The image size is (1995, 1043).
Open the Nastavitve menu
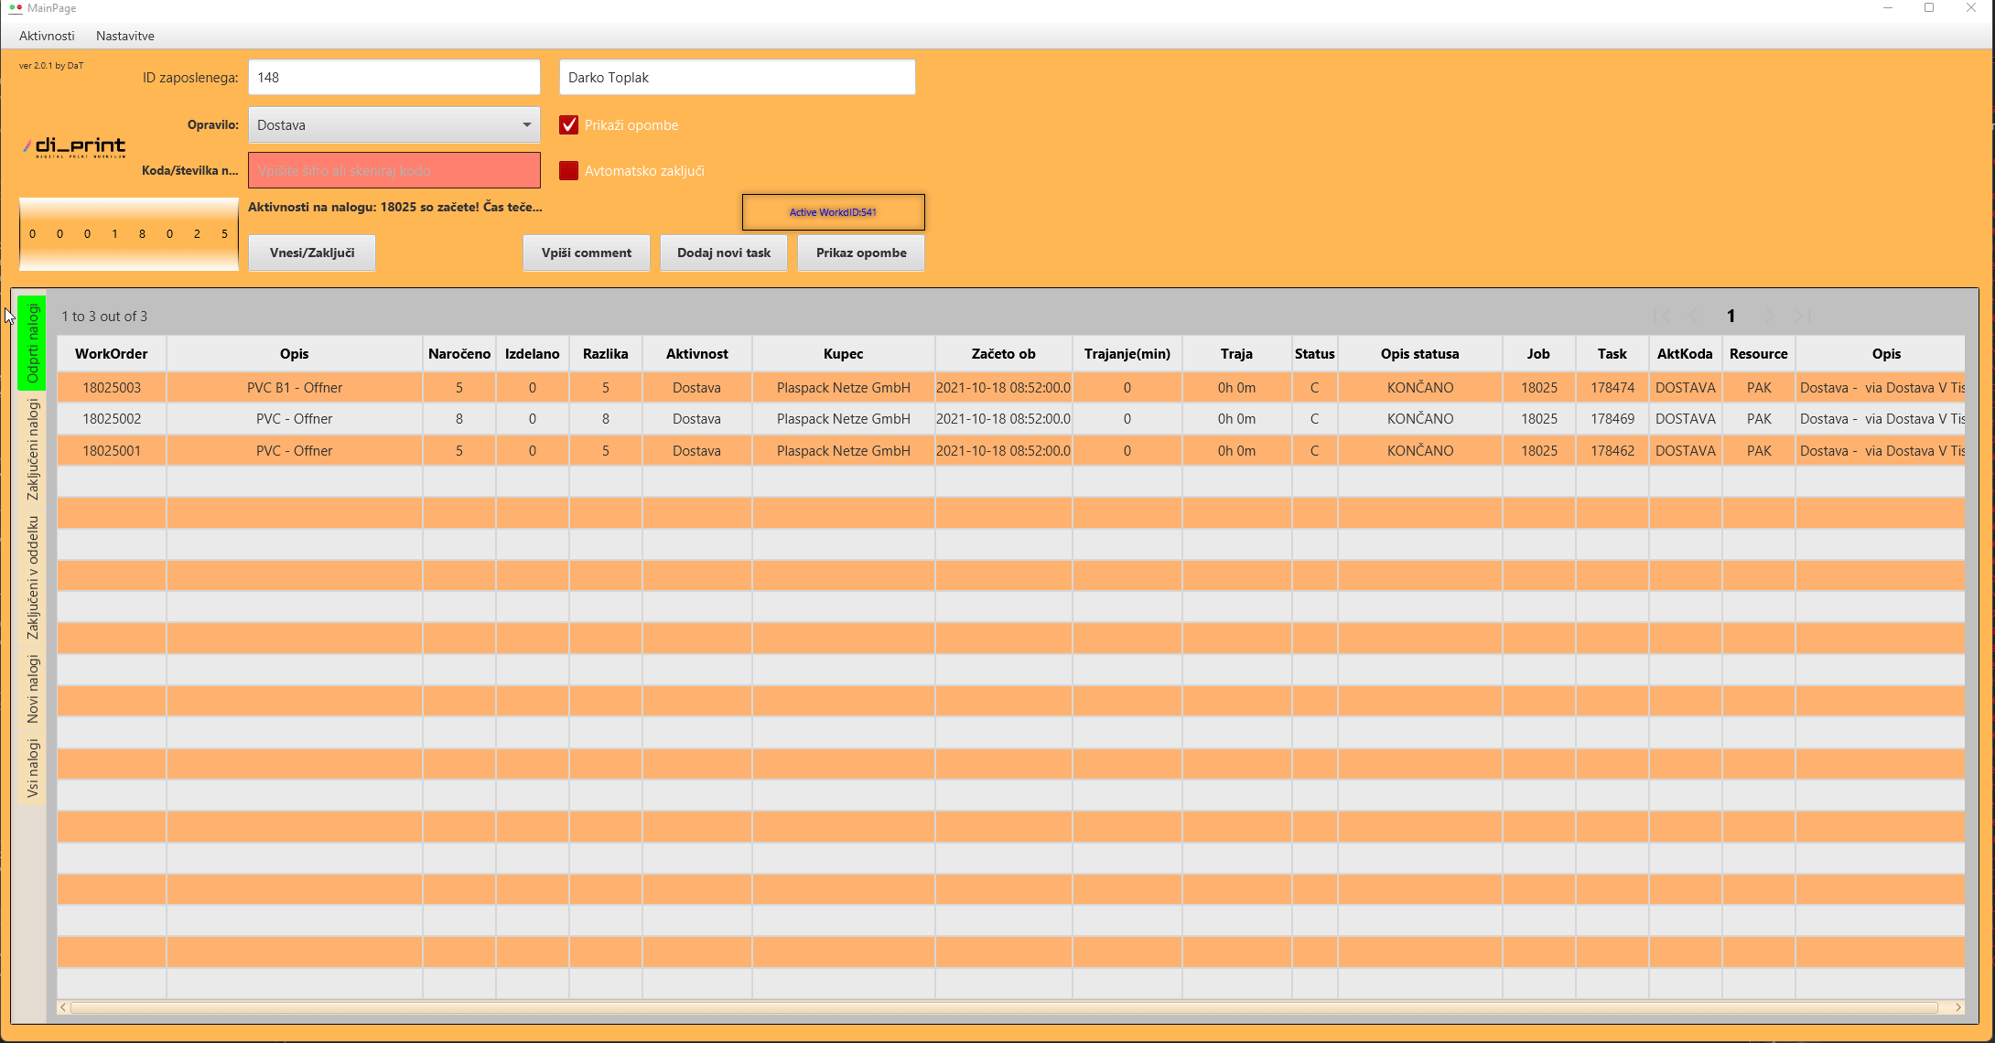(125, 36)
